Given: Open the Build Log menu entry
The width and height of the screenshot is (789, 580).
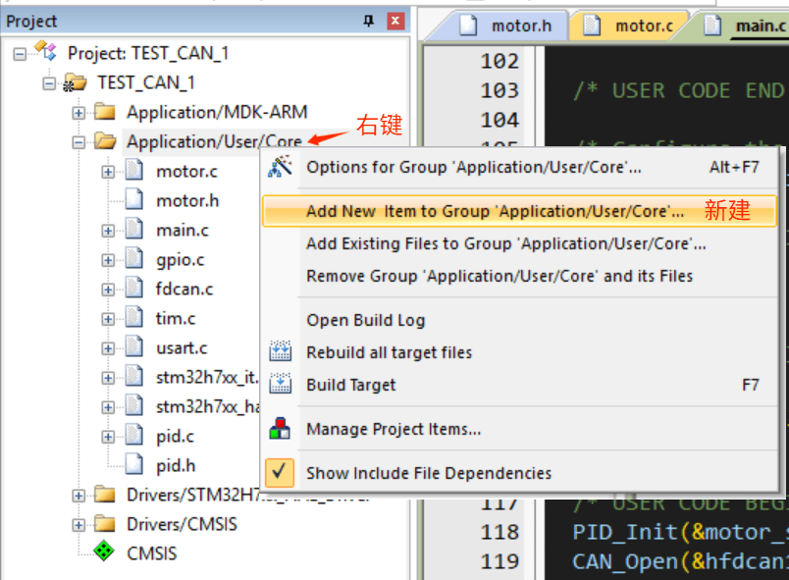Looking at the screenshot, I should pyautogui.click(x=365, y=320).
